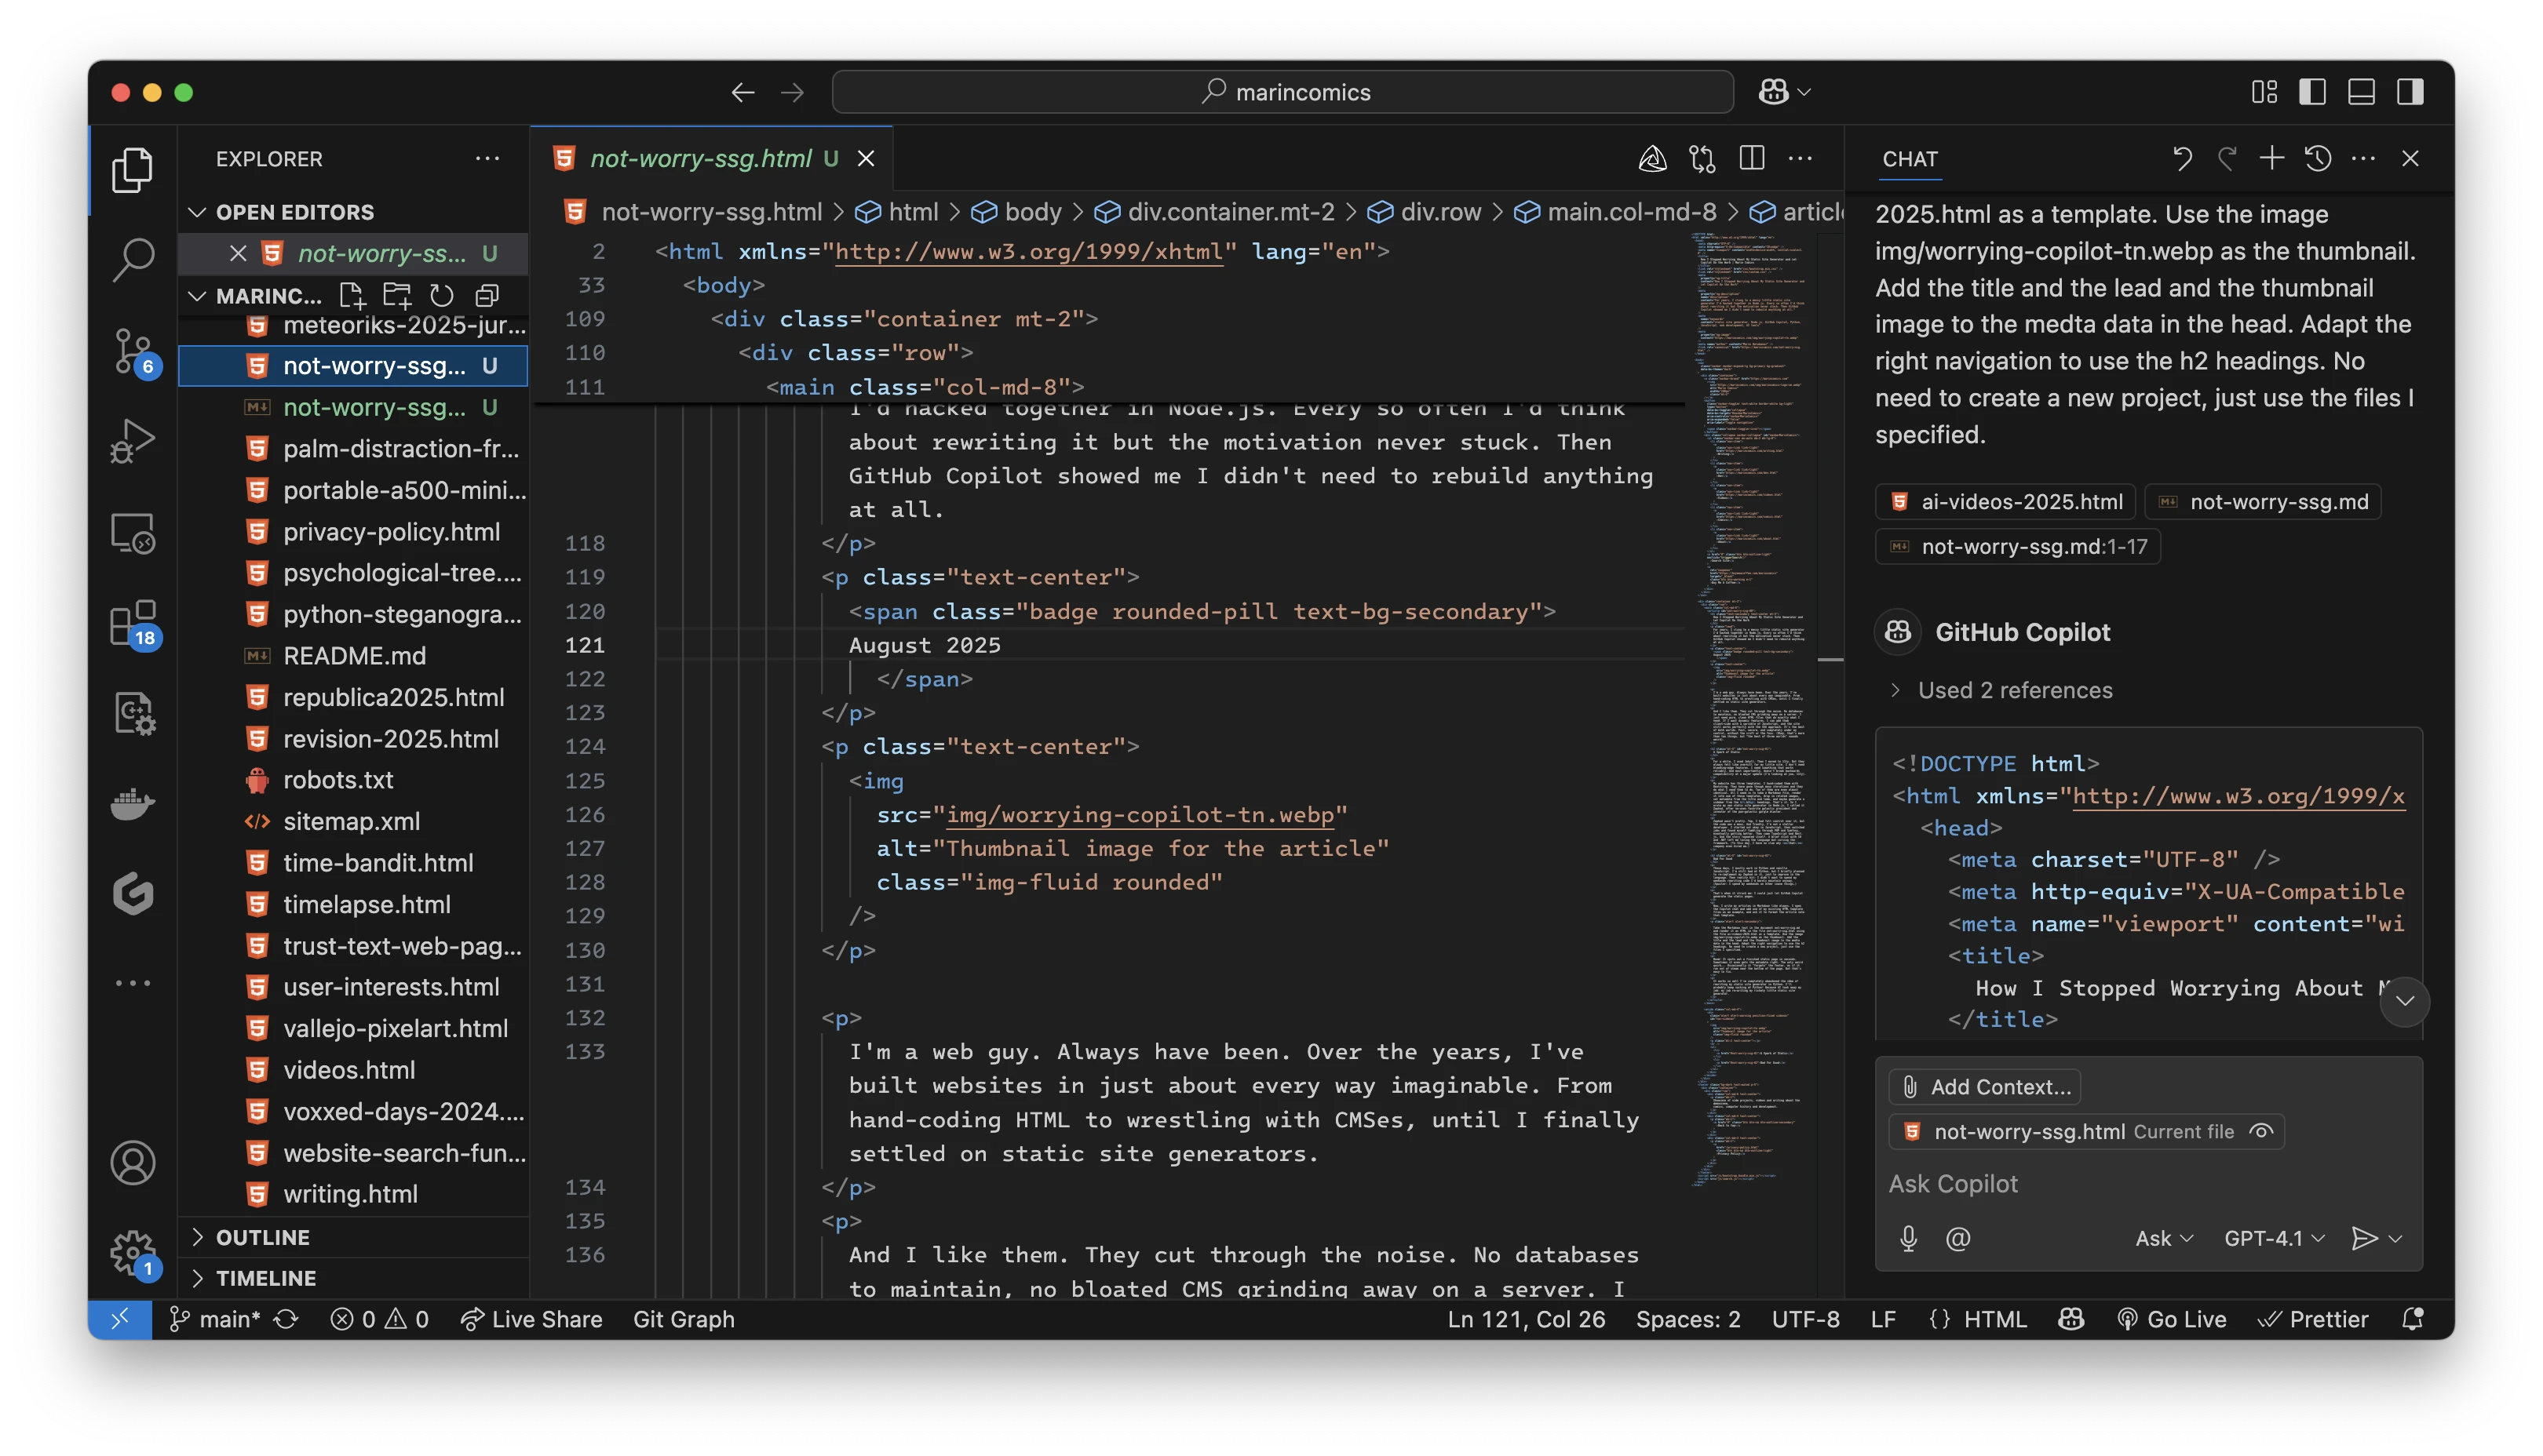Click the Search icon in the activity bar
Screen dimensions: 2543x1456
[132, 260]
